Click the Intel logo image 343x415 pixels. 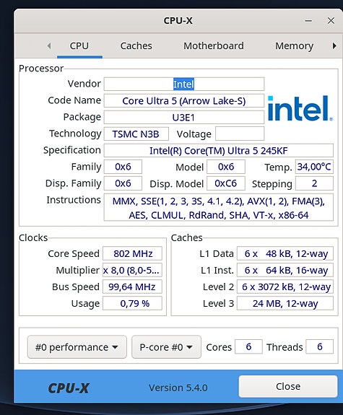coord(300,108)
